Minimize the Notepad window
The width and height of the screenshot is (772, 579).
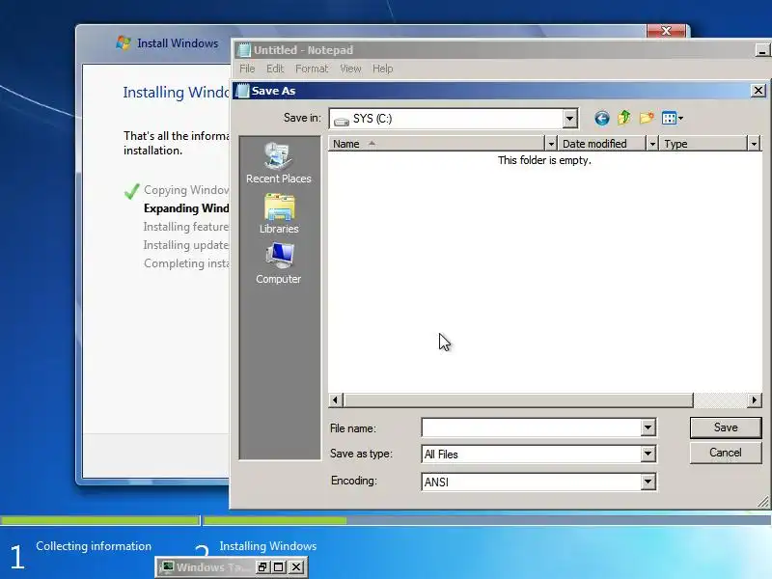[762, 50]
